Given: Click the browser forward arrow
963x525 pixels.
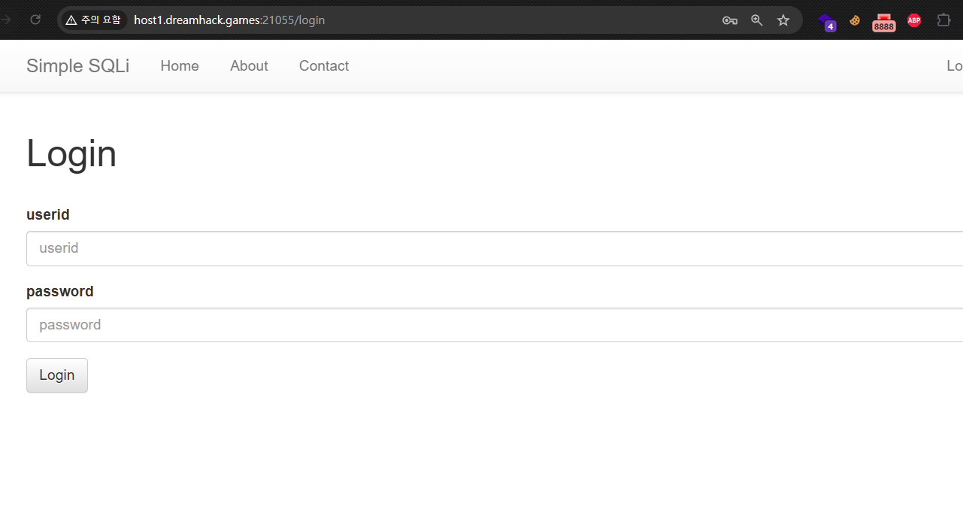Looking at the screenshot, I should tap(7, 20).
